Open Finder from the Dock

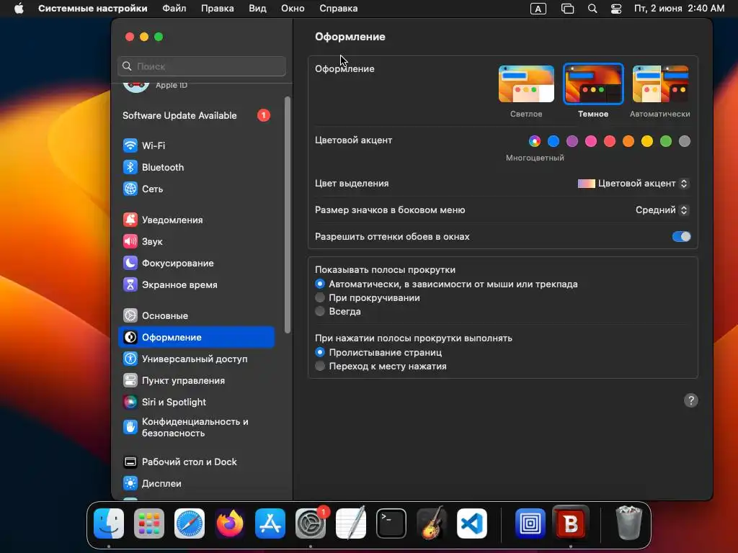pos(109,523)
